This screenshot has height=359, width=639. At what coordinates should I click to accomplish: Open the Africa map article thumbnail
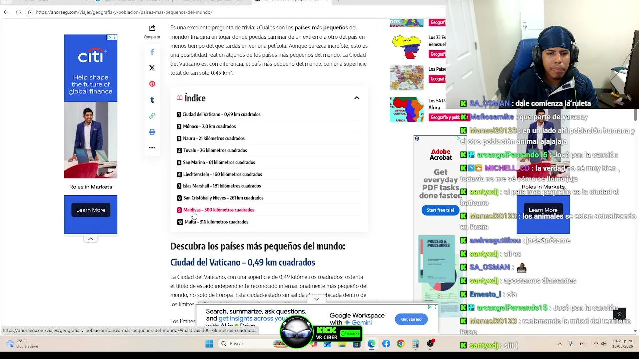point(407,109)
